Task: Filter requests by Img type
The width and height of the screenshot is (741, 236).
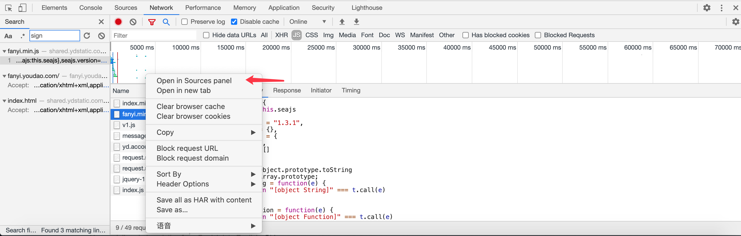Action: point(328,35)
